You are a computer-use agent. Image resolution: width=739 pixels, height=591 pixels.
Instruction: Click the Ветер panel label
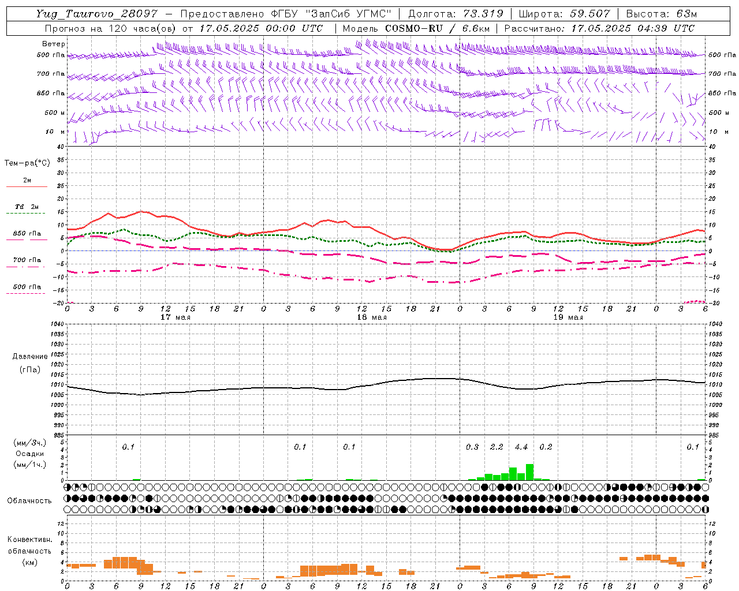click(53, 44)
